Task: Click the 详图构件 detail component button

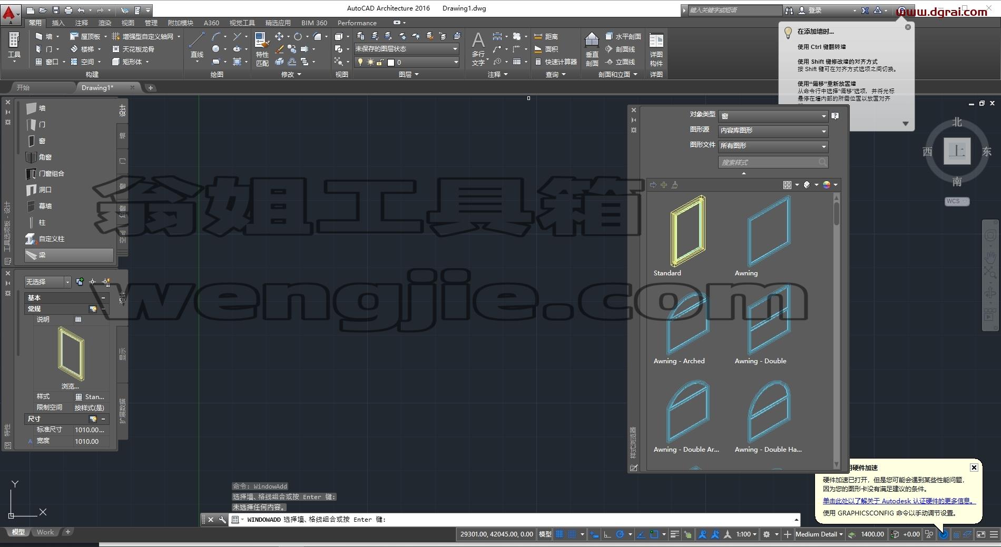Action: coord(656,49)
